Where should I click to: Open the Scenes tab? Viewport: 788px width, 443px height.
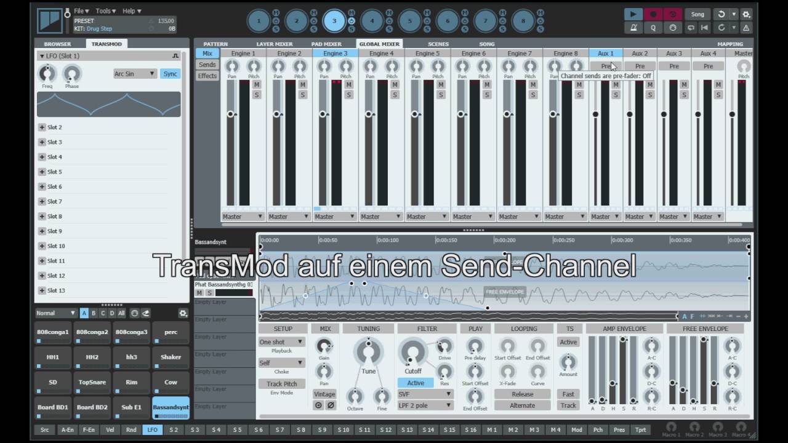438,44
